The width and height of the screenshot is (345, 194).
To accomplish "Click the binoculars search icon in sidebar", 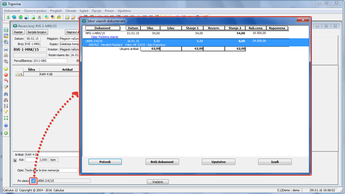I will tap(6, 94).
